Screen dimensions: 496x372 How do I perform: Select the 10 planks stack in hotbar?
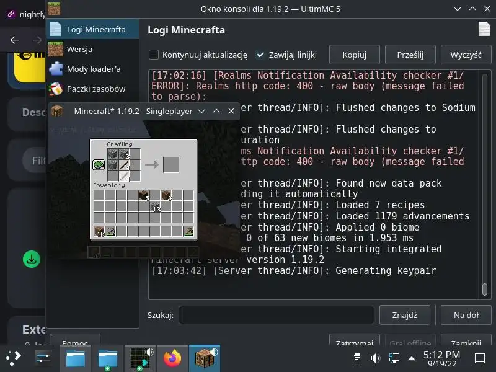[99, 231]
